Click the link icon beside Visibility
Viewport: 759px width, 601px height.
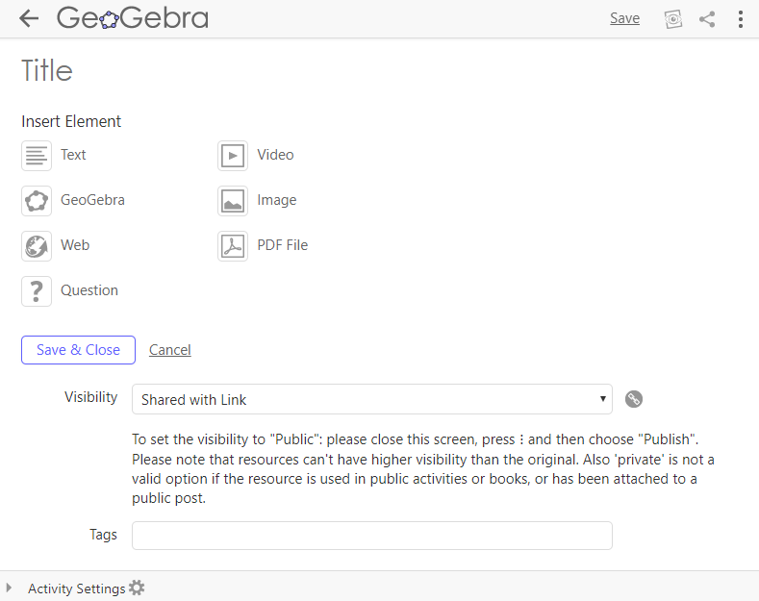634,399
